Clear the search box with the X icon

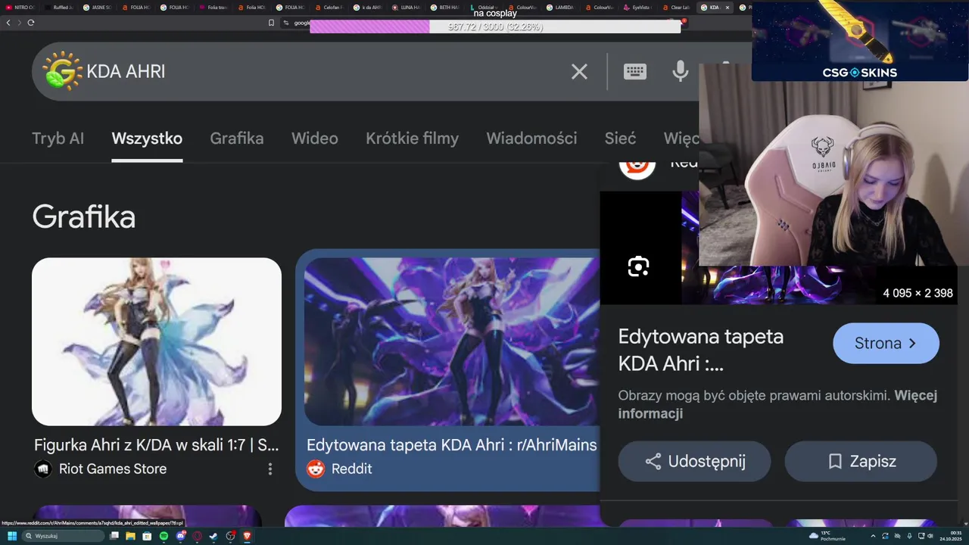pyautogui.click(x=579, y=72)
